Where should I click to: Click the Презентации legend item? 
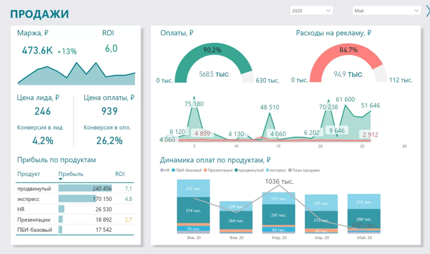[218, 170]
